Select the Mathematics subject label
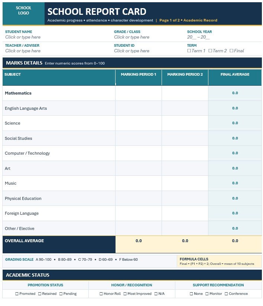263x306 pixels. (18, 93)
